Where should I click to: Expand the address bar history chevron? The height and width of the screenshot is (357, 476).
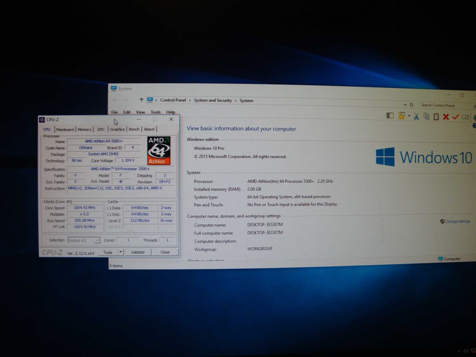tap(405, 105)
